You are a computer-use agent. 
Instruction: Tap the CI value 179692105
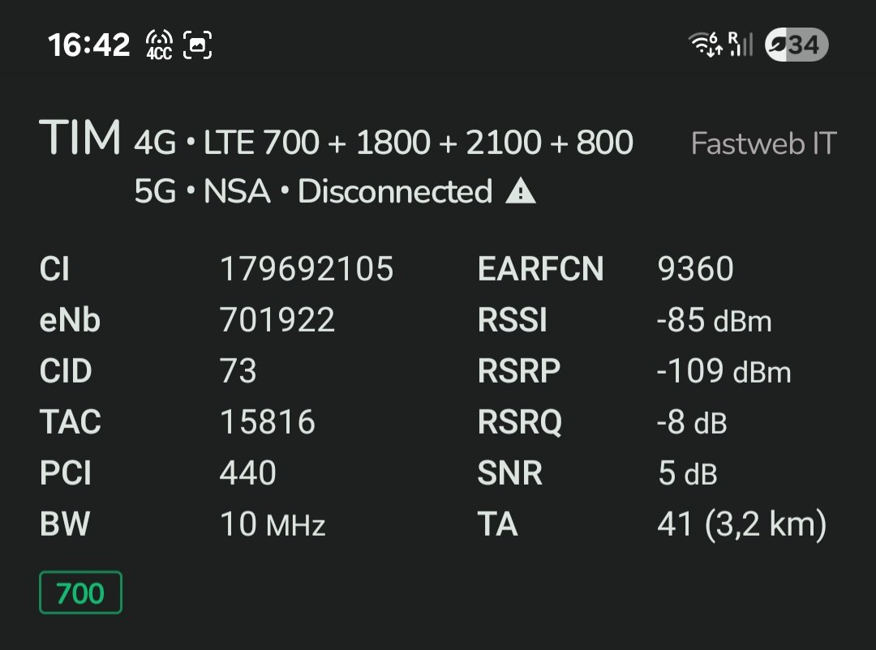[307, 269]
